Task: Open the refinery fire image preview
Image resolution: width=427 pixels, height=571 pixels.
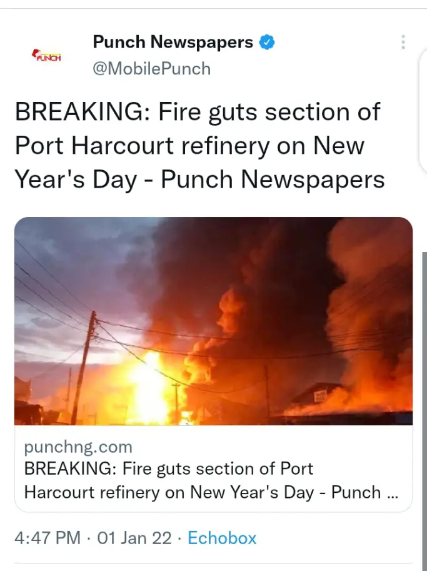Action: tap(213, 321)
